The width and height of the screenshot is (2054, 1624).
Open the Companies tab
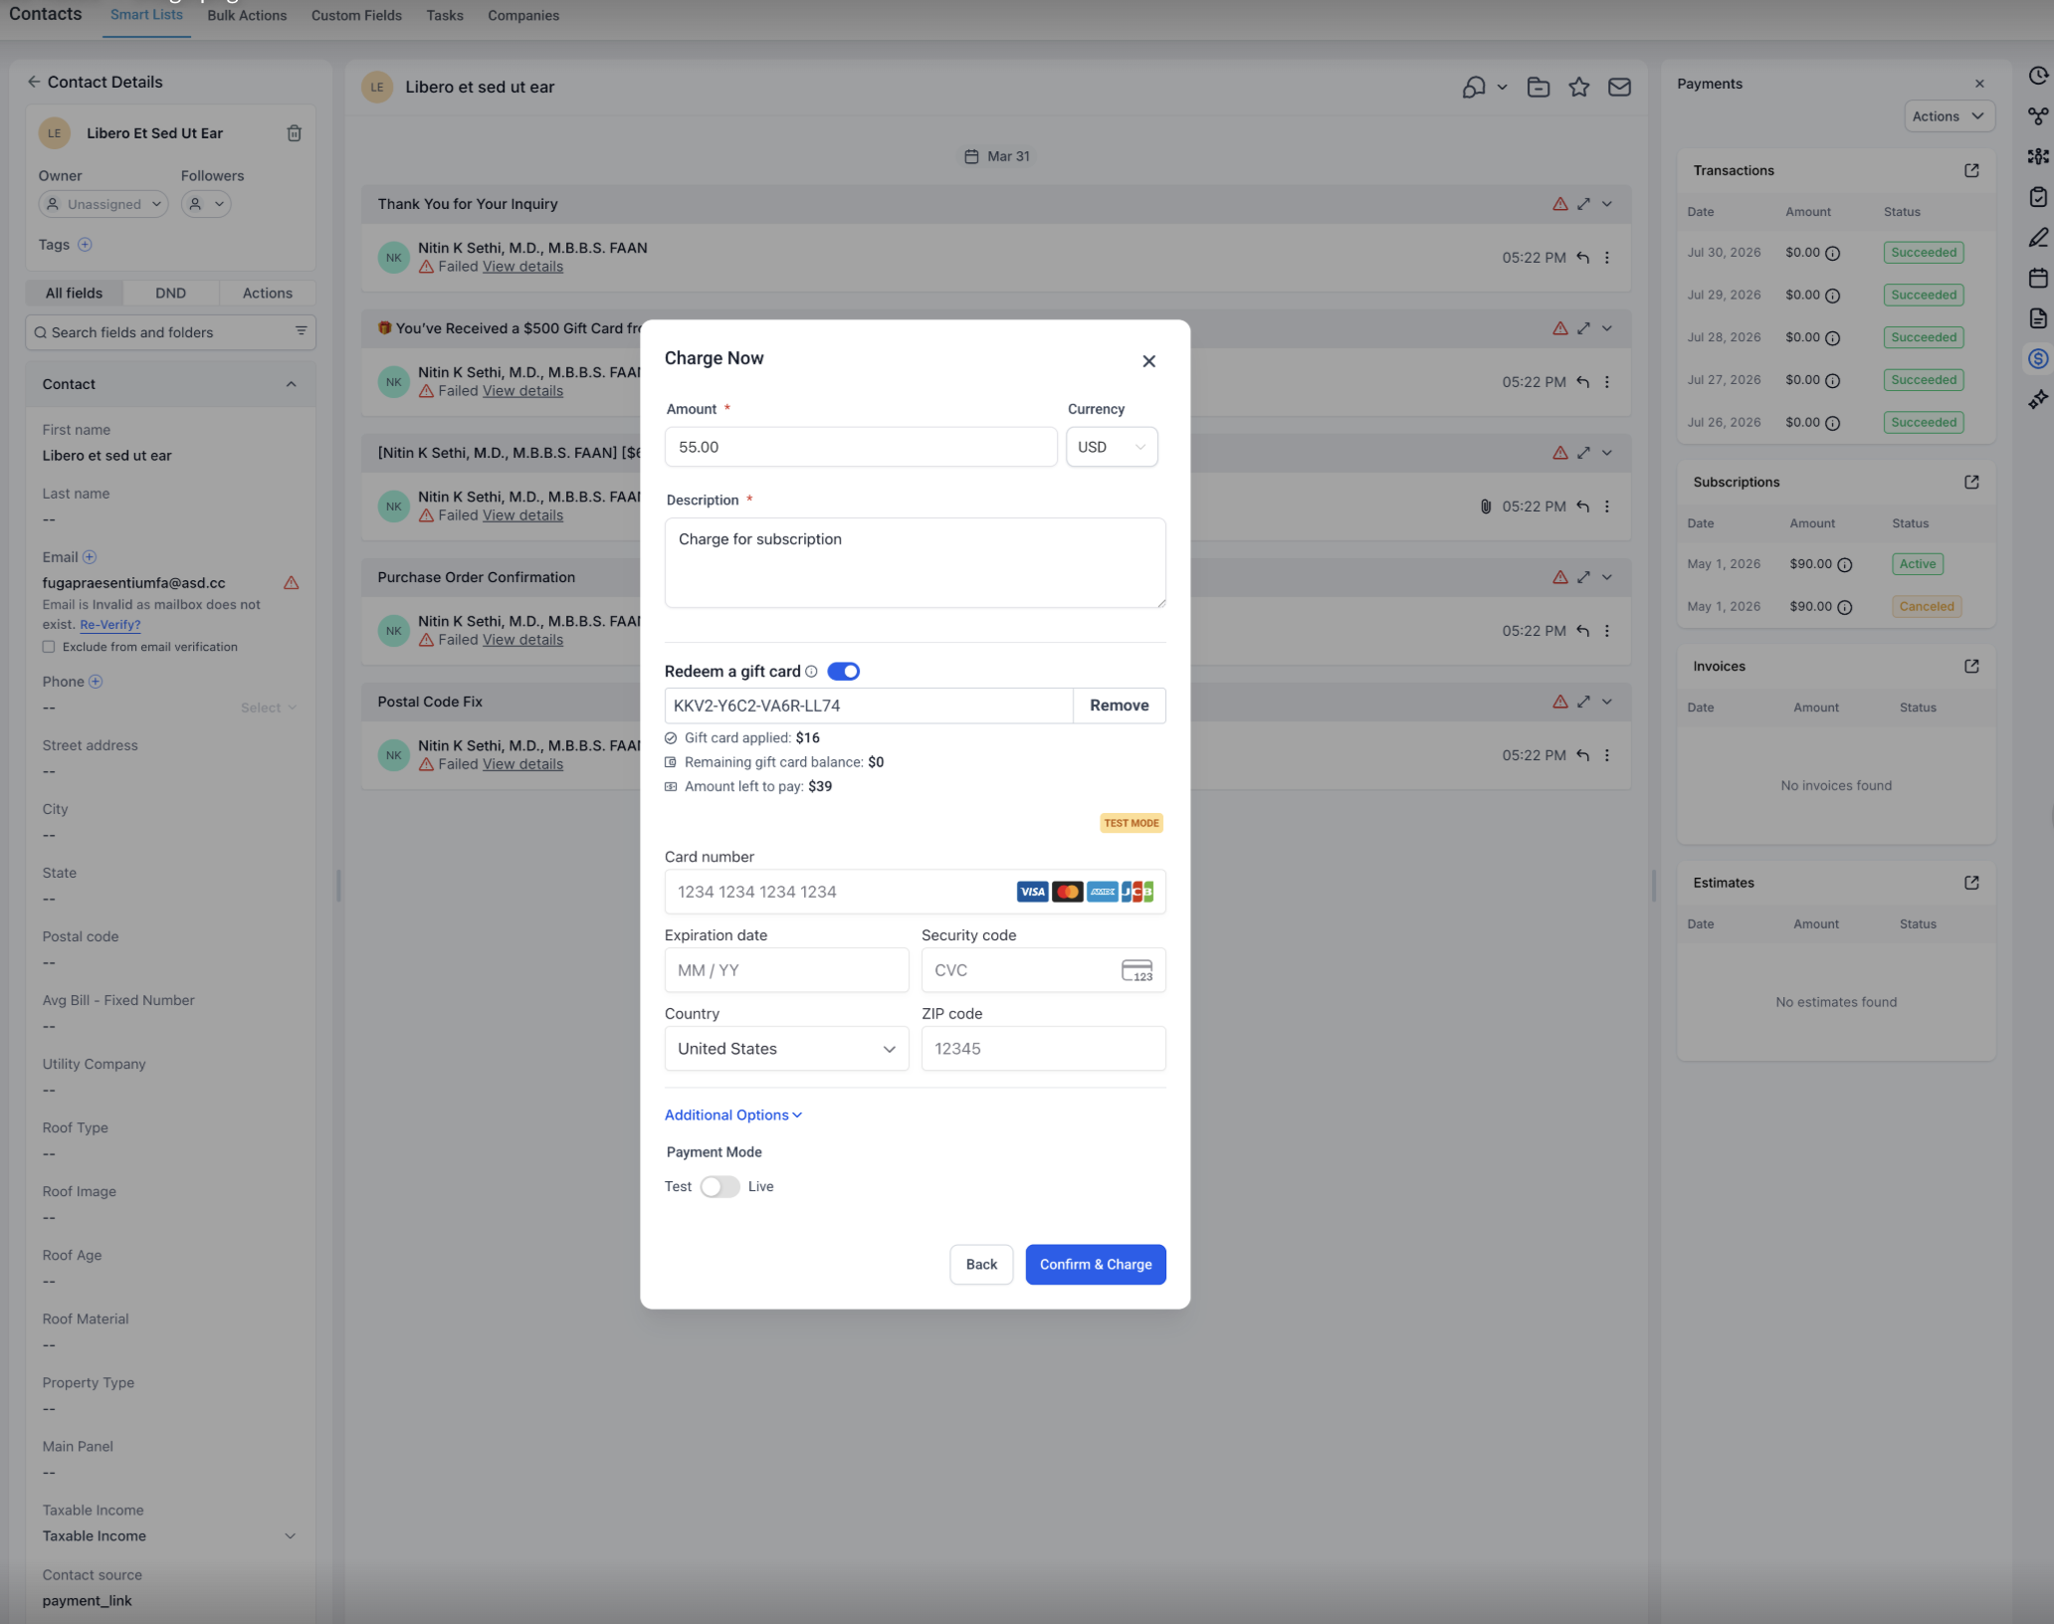523,16
